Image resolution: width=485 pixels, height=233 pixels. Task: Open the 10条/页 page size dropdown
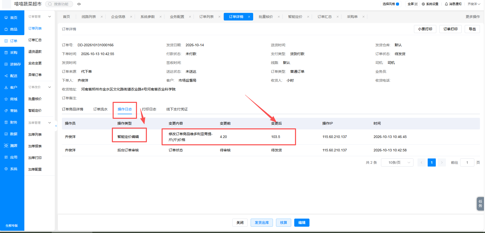pos(397,162)
